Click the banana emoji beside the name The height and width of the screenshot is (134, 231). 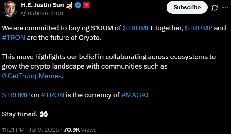[69, 5]
